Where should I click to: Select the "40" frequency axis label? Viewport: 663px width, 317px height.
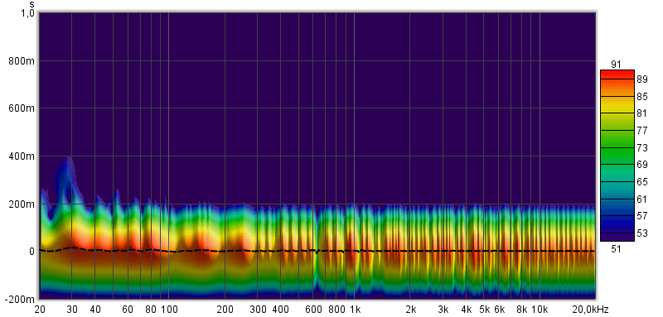[x=95, y=309]
